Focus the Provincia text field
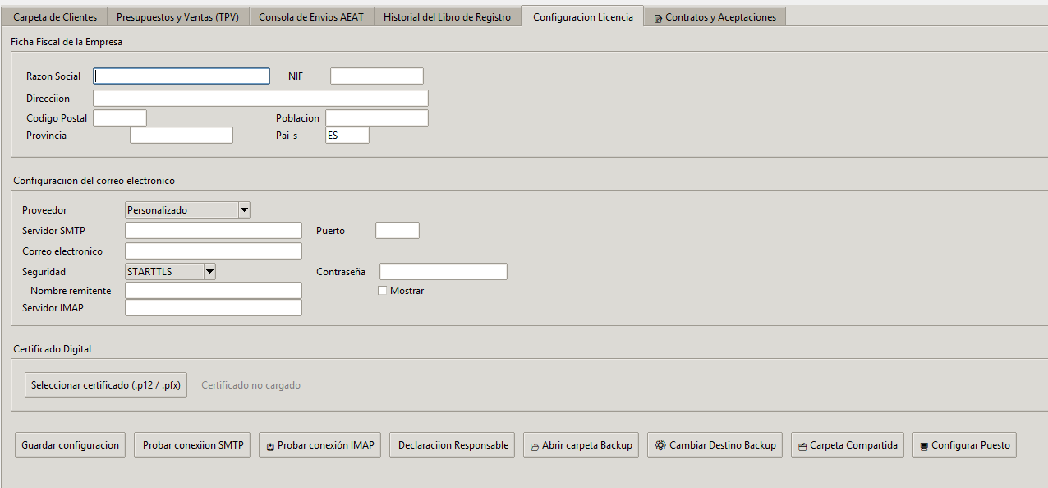 pos(182,135)
